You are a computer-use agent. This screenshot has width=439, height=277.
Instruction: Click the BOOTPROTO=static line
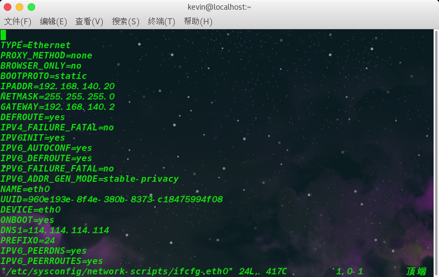[x=43, y=76]
